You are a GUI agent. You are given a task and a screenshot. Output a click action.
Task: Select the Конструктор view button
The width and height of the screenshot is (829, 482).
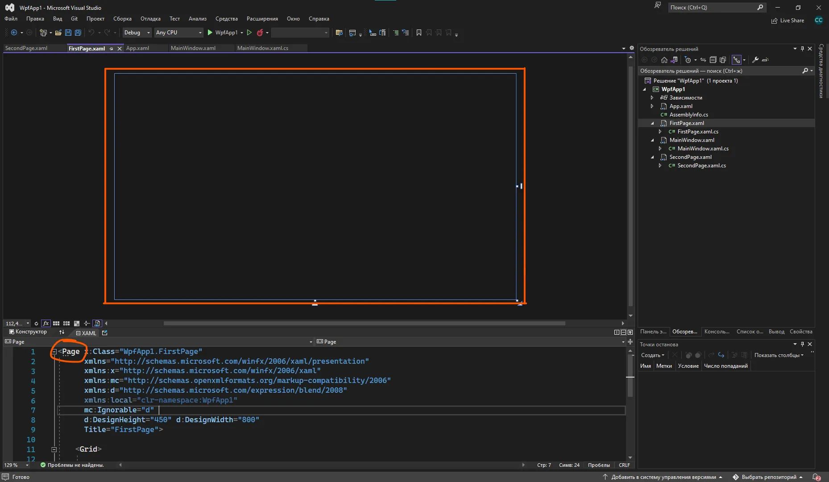[28, 332]
